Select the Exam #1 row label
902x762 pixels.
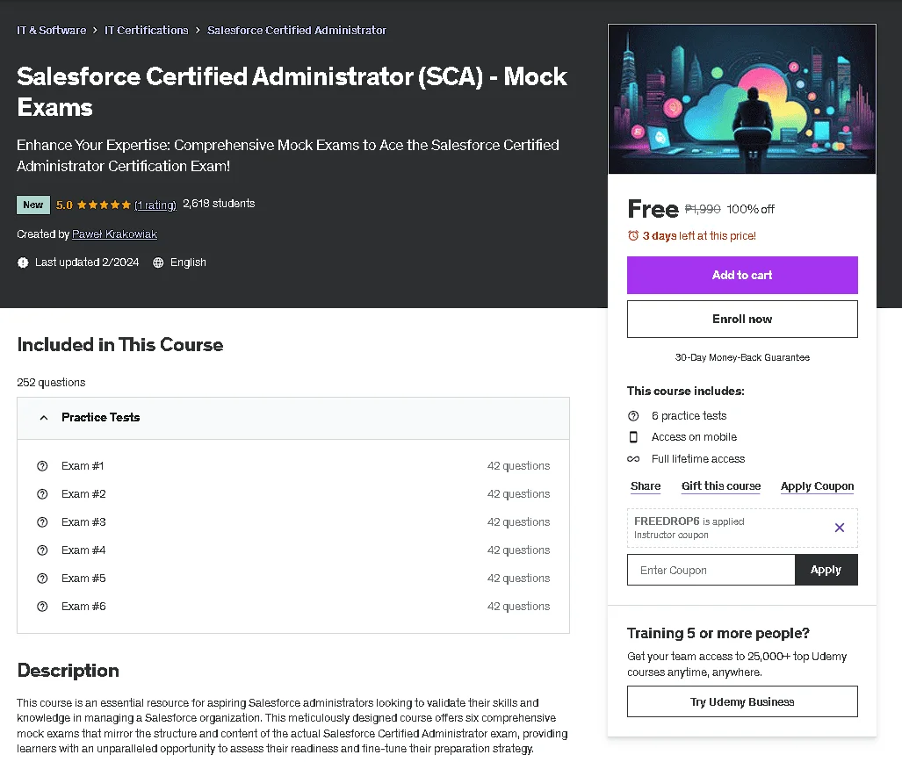(x=83, y=466)
